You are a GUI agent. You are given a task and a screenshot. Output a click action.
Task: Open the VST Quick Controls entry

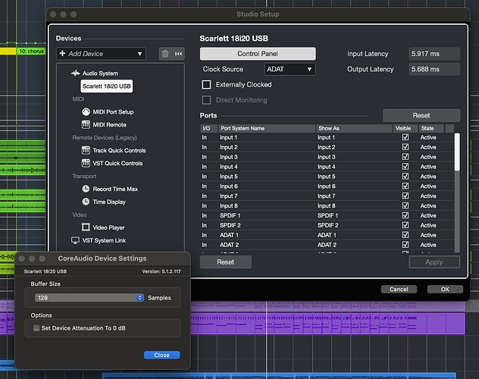pos(117,164)
